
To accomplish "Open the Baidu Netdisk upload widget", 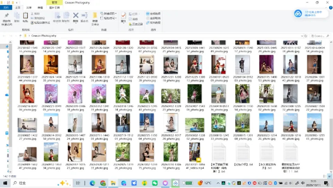I will coord(311,14).
